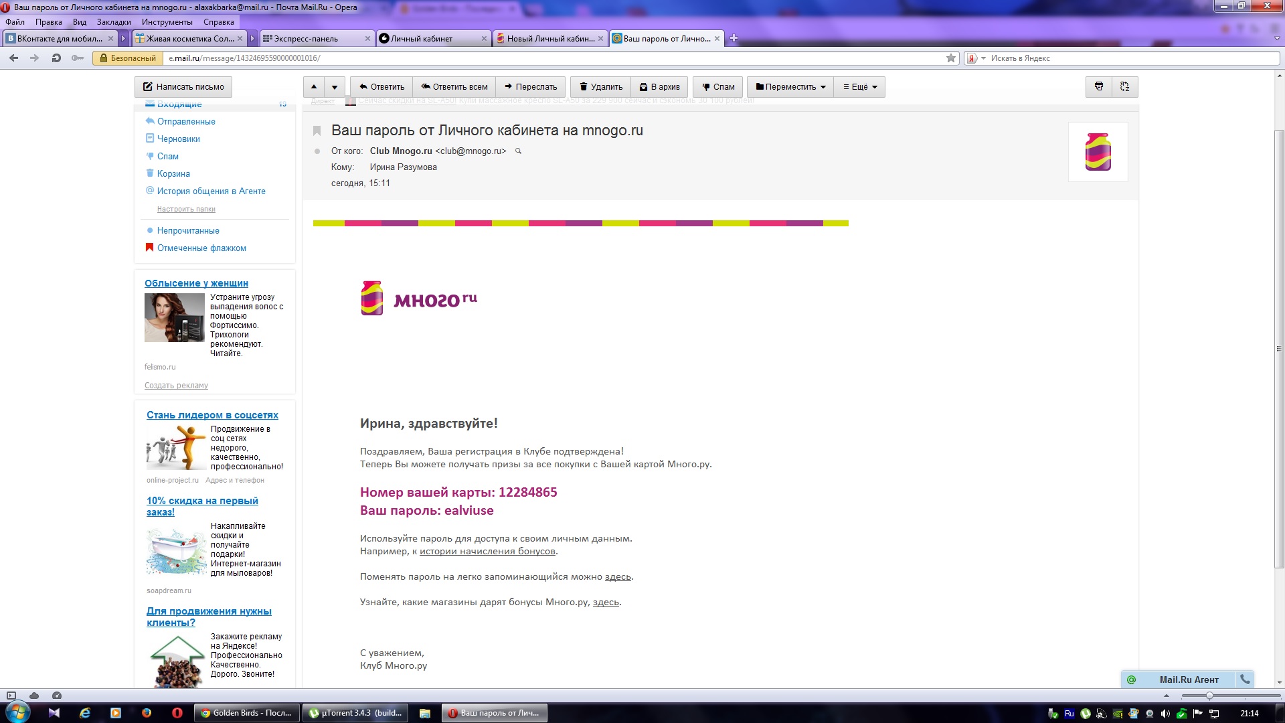Viewport: 1285px width, 723px height.
Task: Click the expand view icon next to print
Action: 1124,86
